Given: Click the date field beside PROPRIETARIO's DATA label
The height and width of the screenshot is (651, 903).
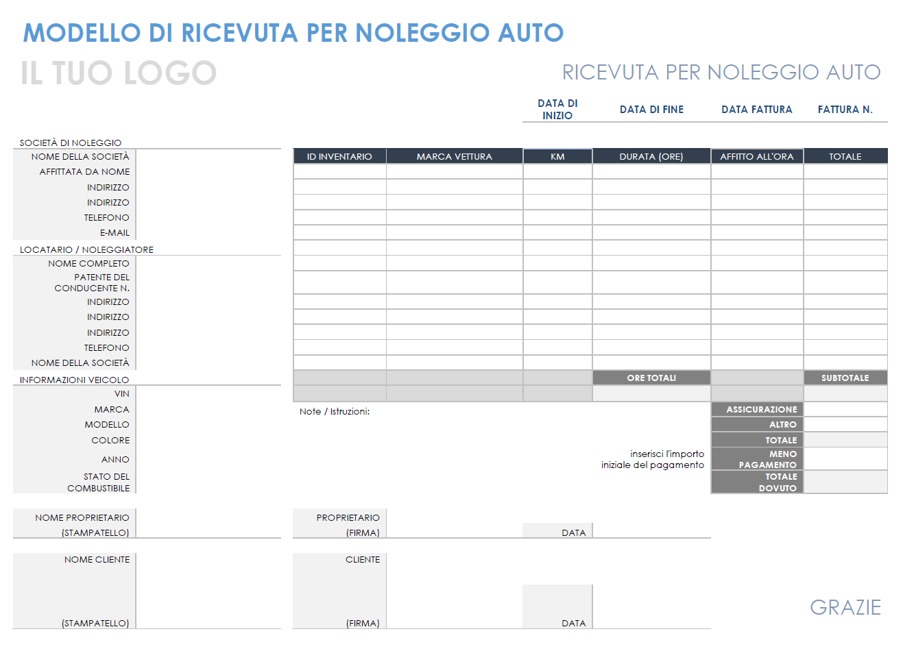Looking at the screenshot, I should pos(651,530).
